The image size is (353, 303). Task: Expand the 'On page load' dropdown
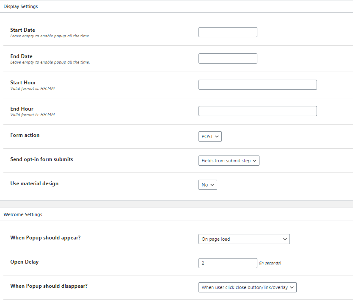(x=244, y=239)
